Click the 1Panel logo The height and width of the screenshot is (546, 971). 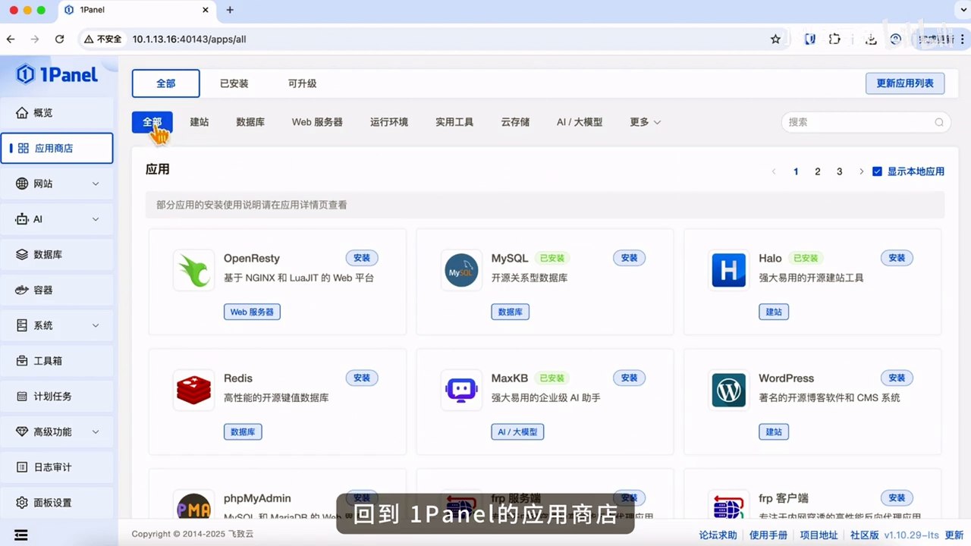point(57,74)
